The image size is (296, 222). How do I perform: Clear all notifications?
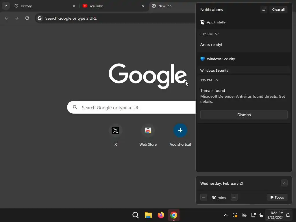tap(278, 10)
